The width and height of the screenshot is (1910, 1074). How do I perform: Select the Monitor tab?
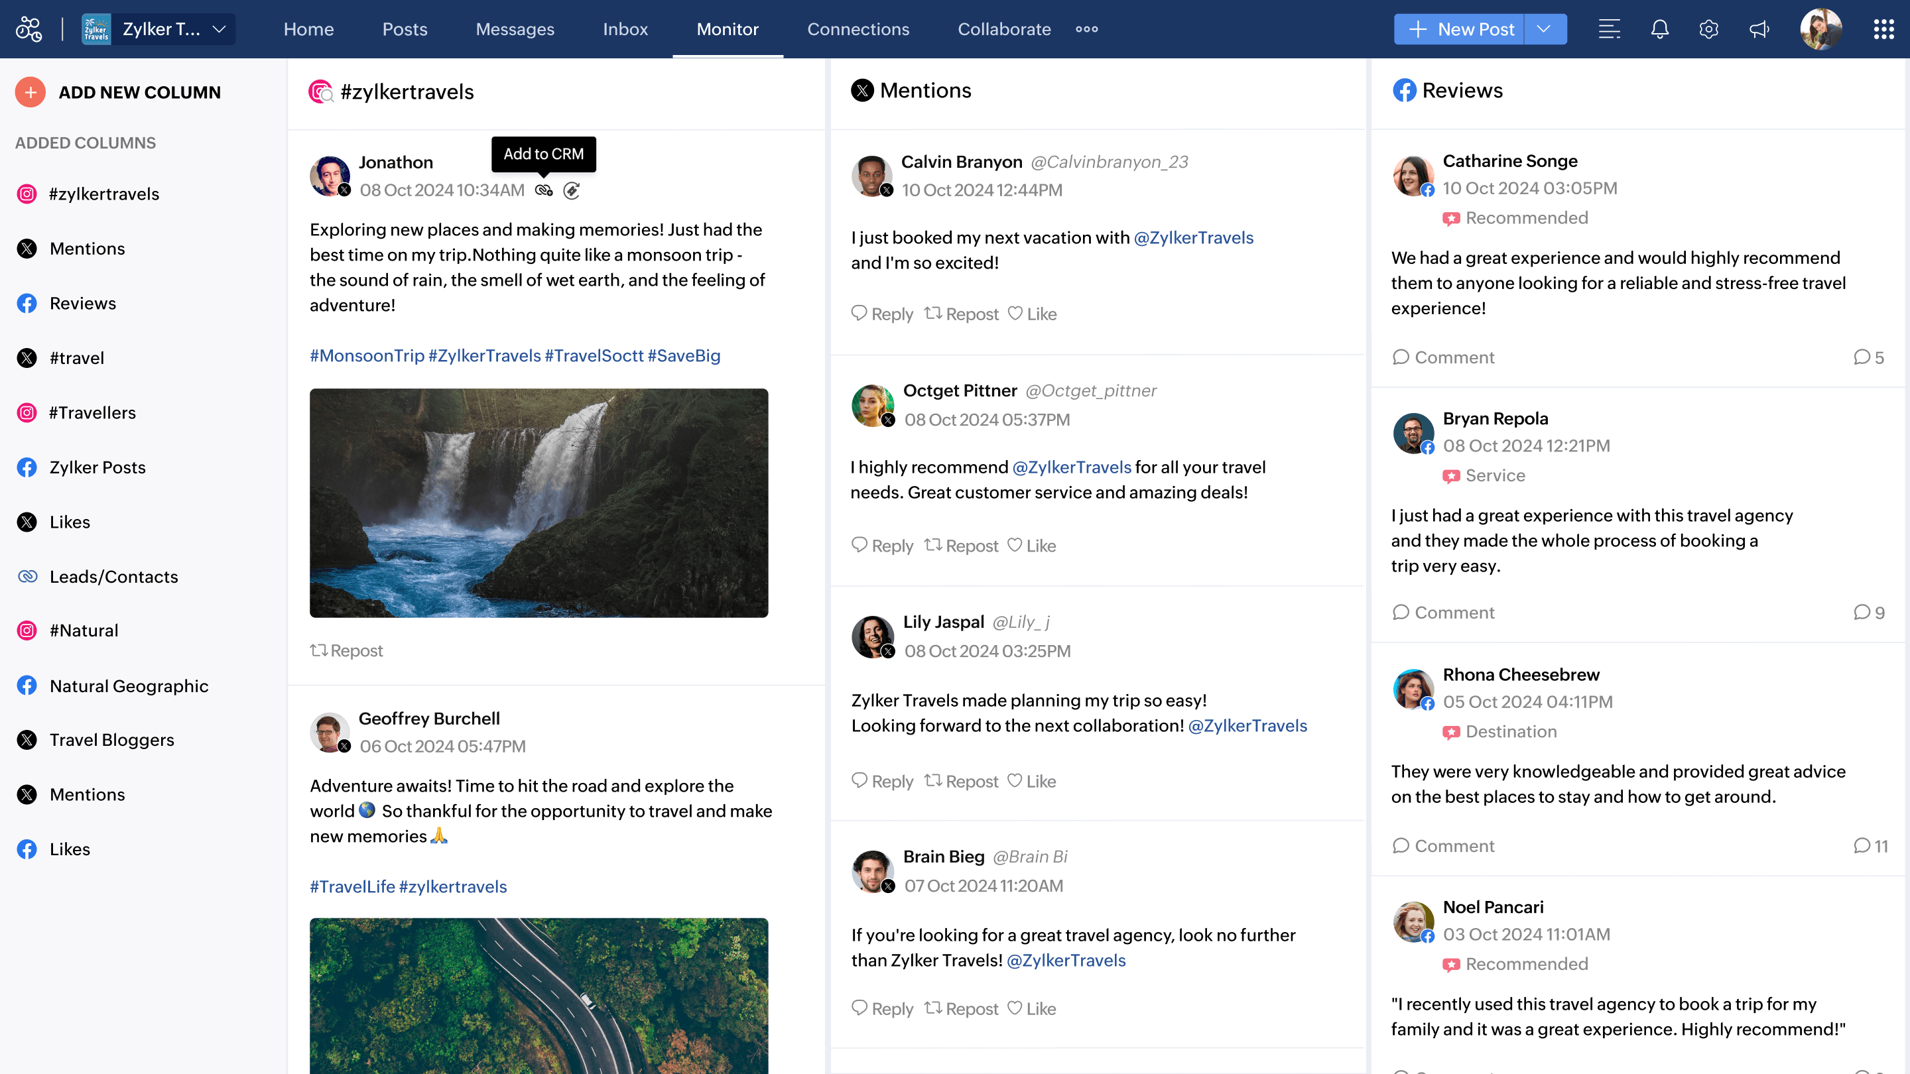[728, 29]
